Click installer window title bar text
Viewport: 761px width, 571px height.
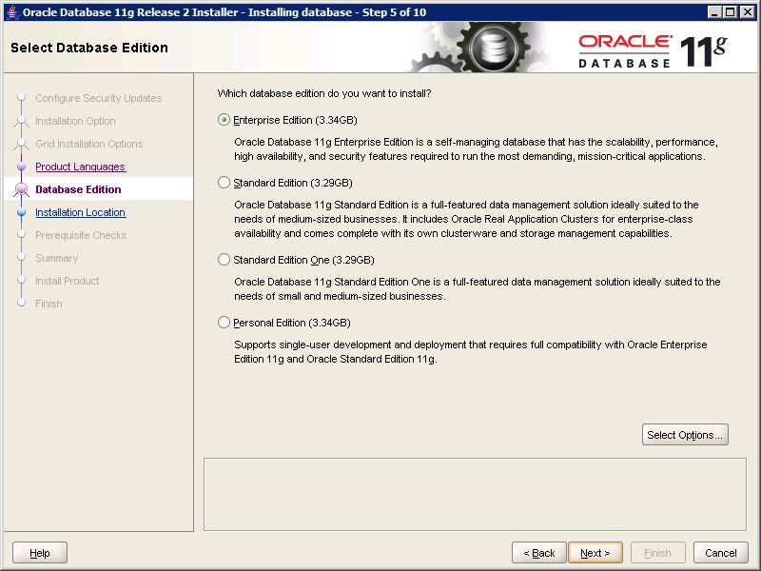click(224, 12)
